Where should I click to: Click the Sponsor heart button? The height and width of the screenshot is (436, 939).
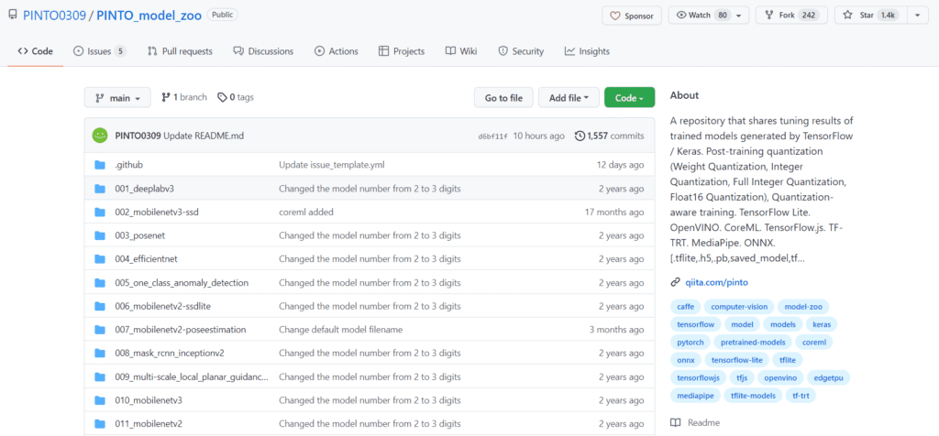pyautogui.click(x=632, y=16)
